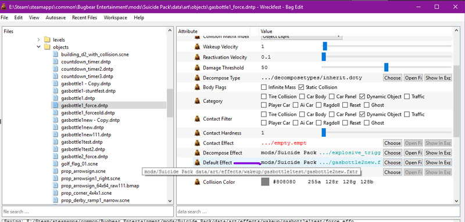Check Ghost in Category row
This screenshot has width=465, height=222.
click(x=367, y=105)
